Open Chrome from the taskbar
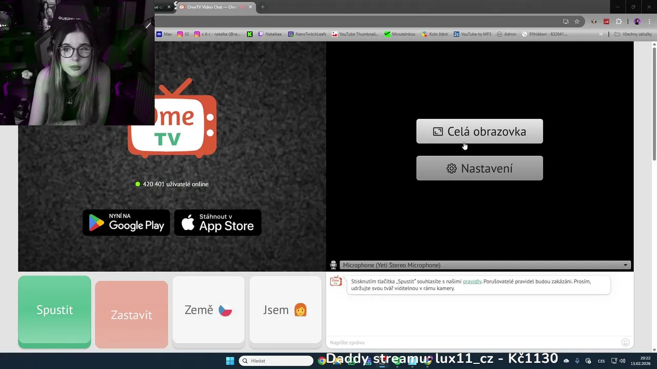 coord(322,361)
